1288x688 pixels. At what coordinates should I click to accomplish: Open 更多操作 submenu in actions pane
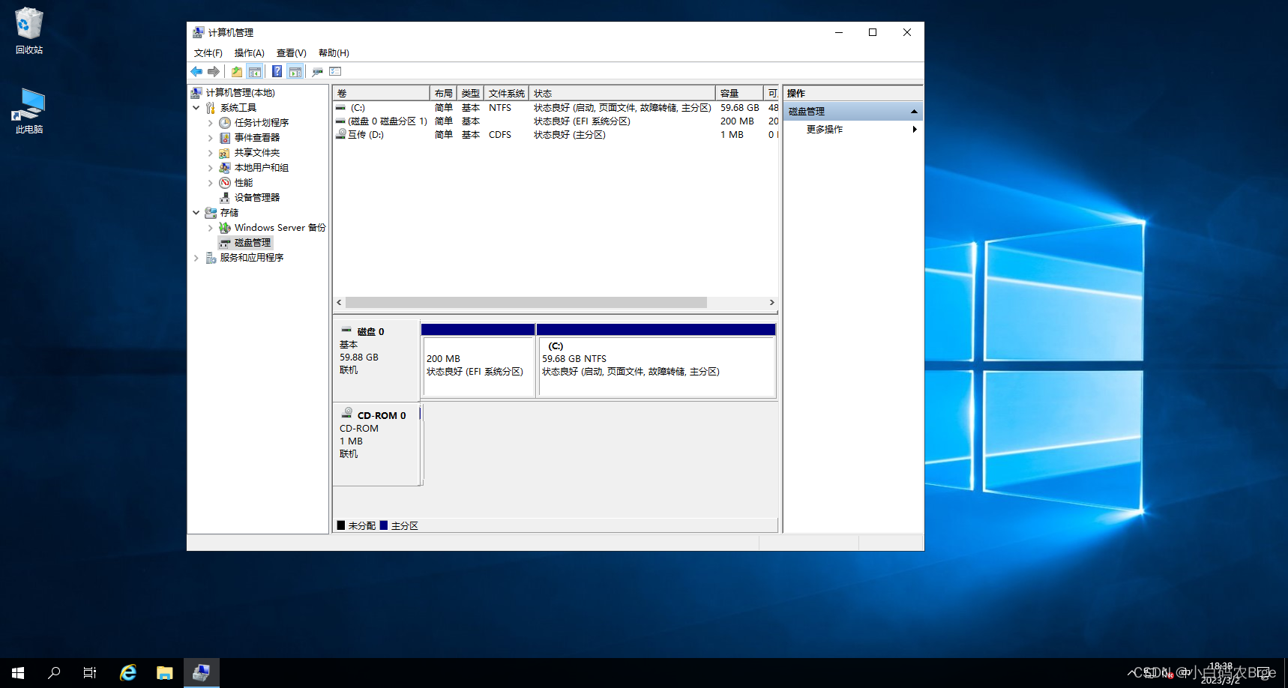[853, 130]
